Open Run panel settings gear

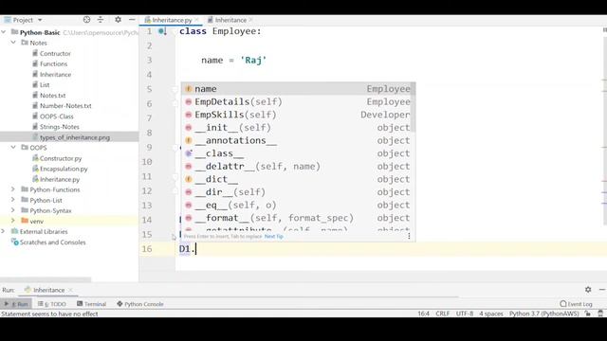[588, 289]
